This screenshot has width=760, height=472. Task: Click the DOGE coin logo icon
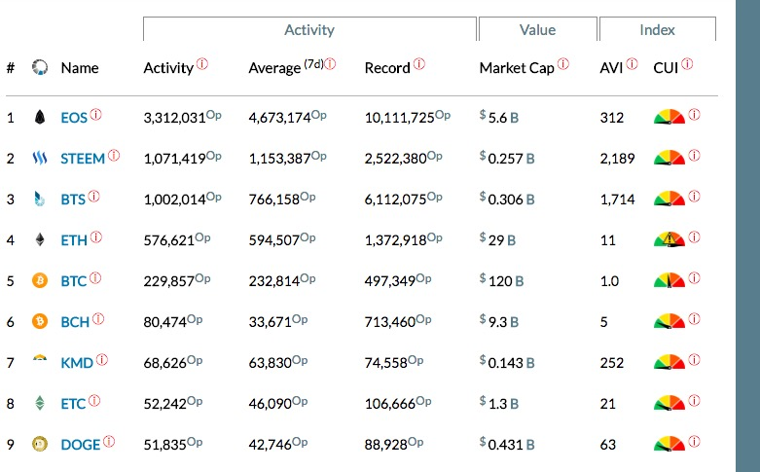point(40,444)
